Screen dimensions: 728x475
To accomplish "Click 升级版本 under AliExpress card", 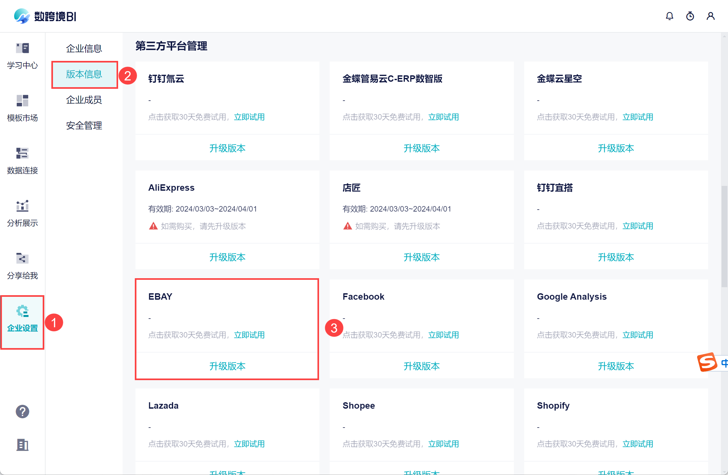I will click(x=227, y=257).
